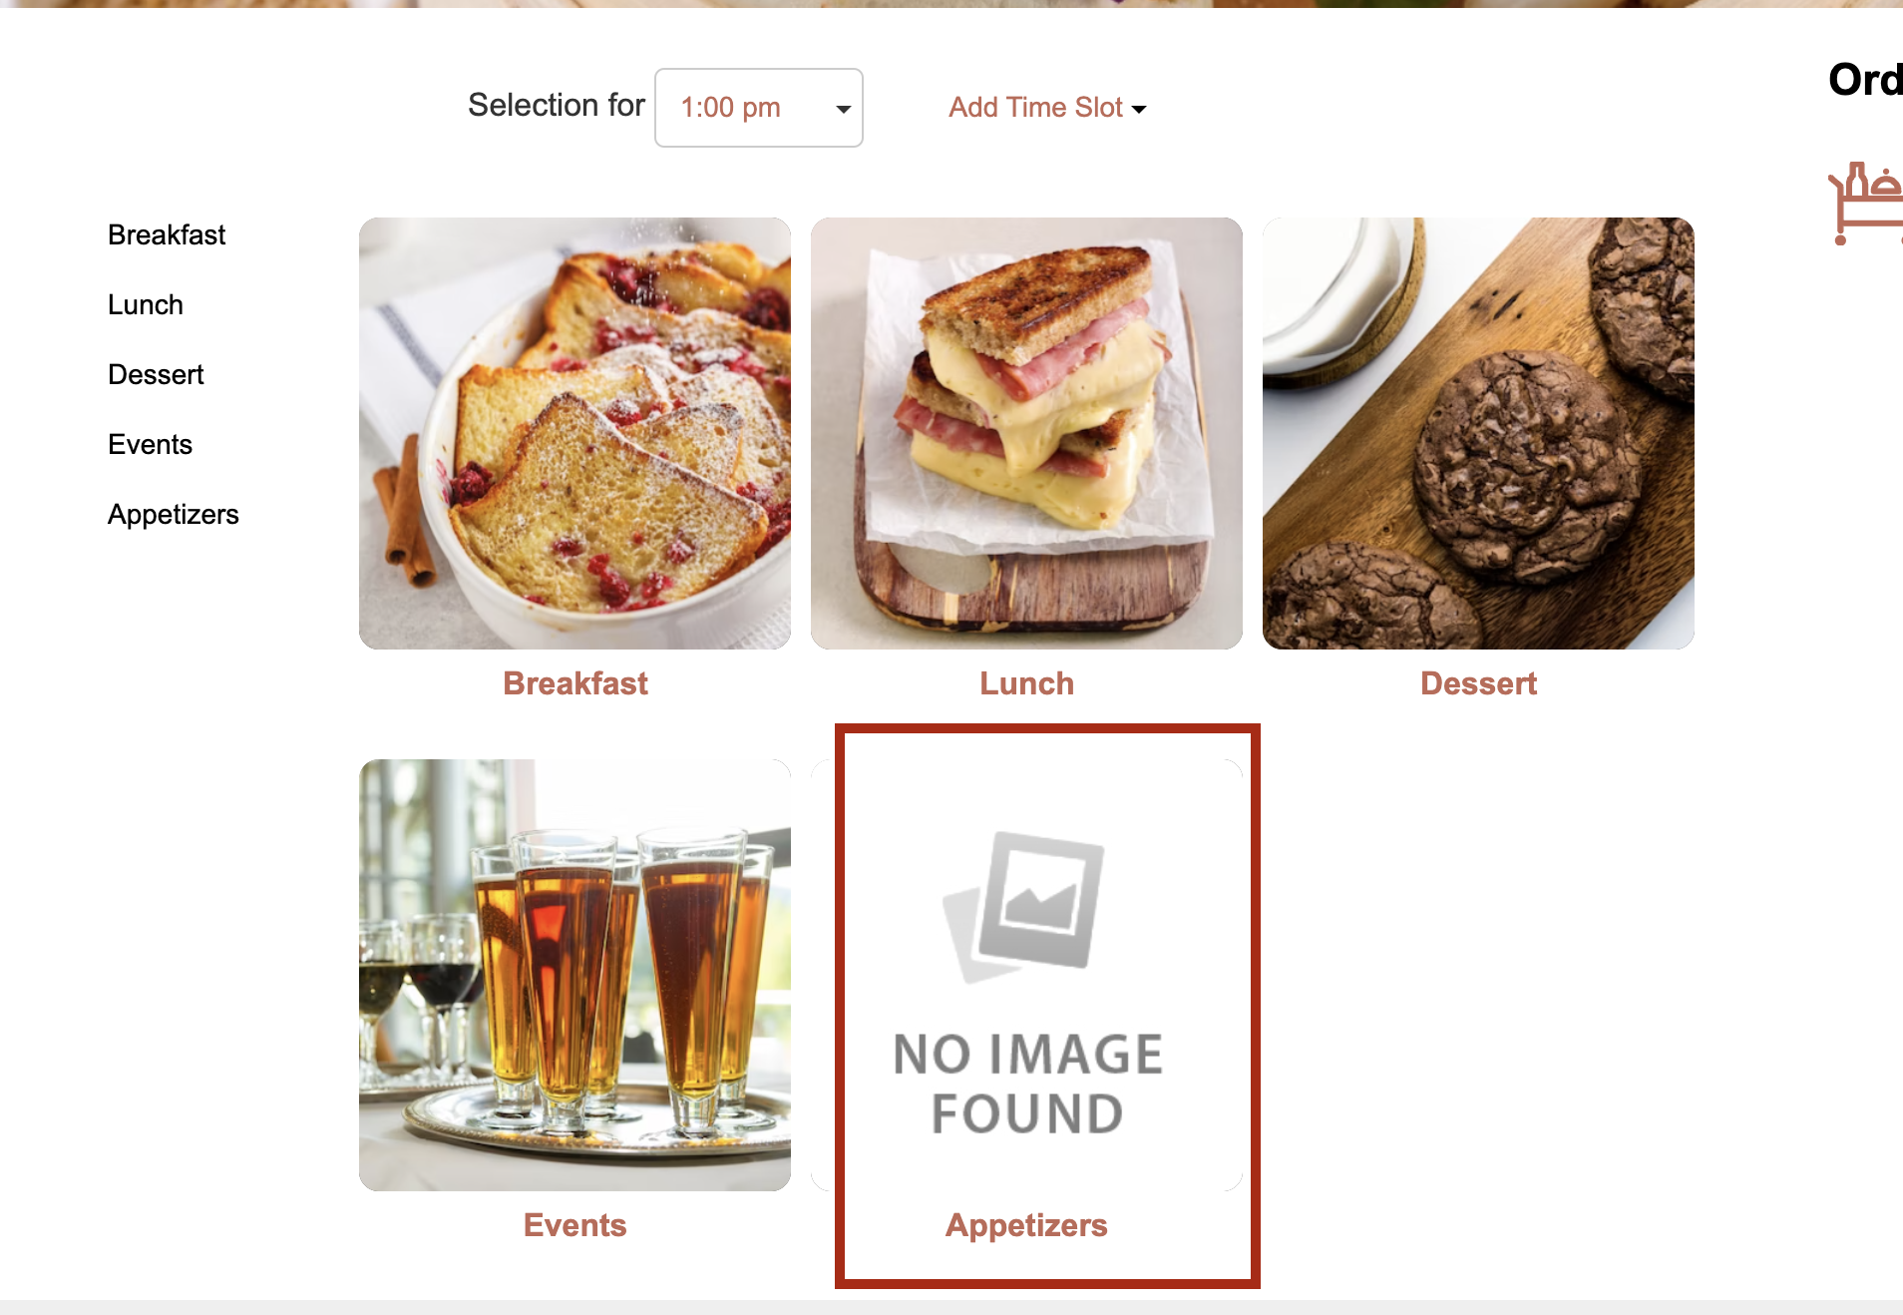Screen dimensions: 1903x1315
Task: Click the Lunch caption link
Action: [x=1026, y=683]
